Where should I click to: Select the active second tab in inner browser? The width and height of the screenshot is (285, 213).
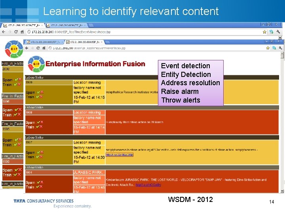[x=84, y=42]
